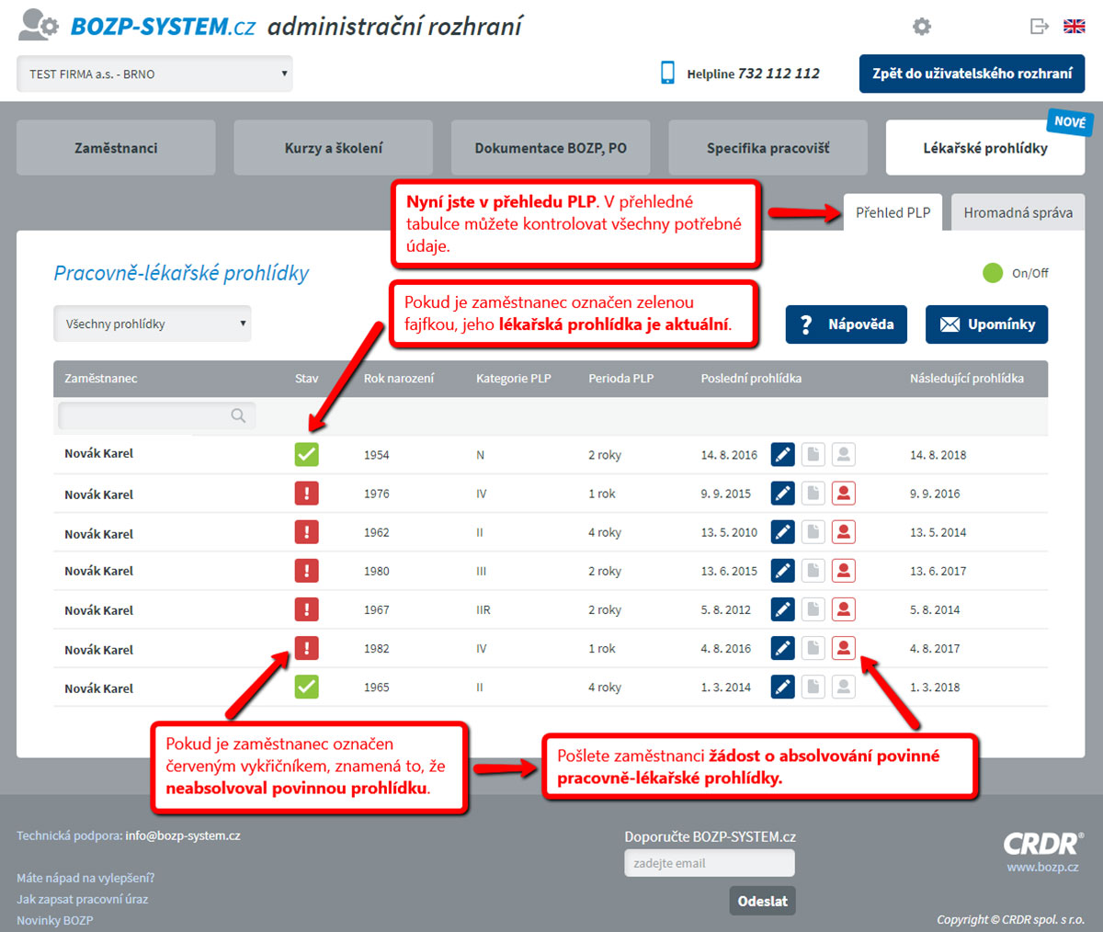Send examination request to employee born 1982
This screenshot has width=1103, height=932.
(x=844, y=648)
